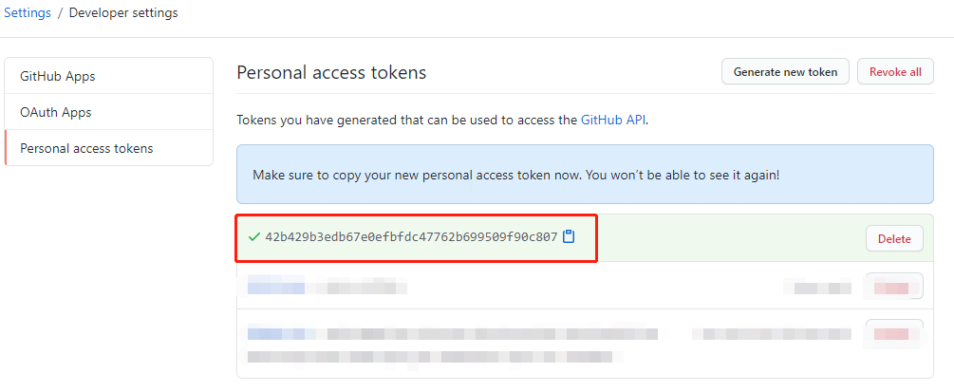954x392 pixels.
Task: Open the blurred token name in the third row
Action: pyautogui.click(x=283, y=333)
